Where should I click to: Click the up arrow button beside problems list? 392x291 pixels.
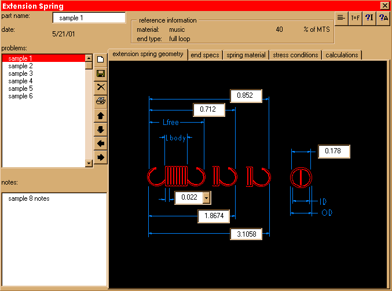(x=101, y=116)
